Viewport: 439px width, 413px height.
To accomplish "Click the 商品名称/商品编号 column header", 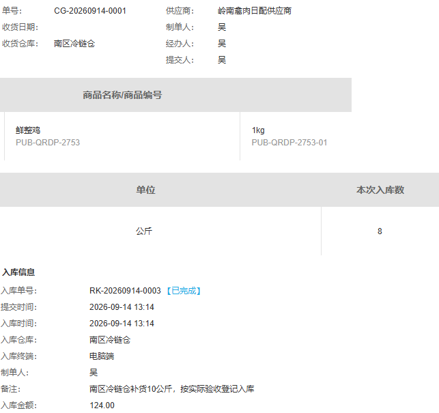I will click(x=122, y=95).
